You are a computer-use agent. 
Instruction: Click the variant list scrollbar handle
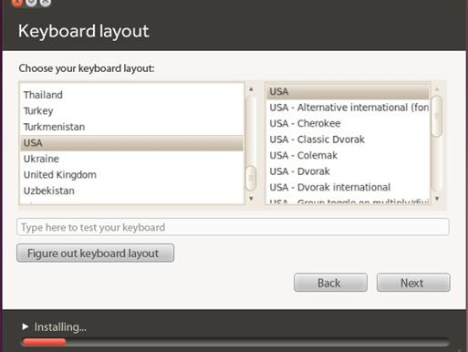coord(437,116)
